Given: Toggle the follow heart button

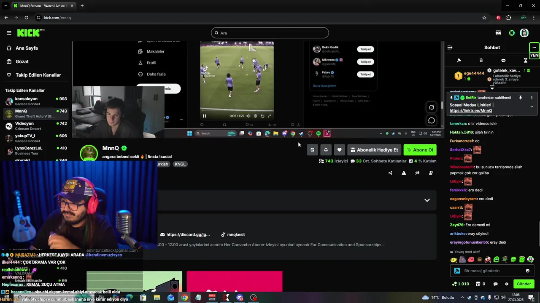Looking at the screenshot, I should (339, 150).
